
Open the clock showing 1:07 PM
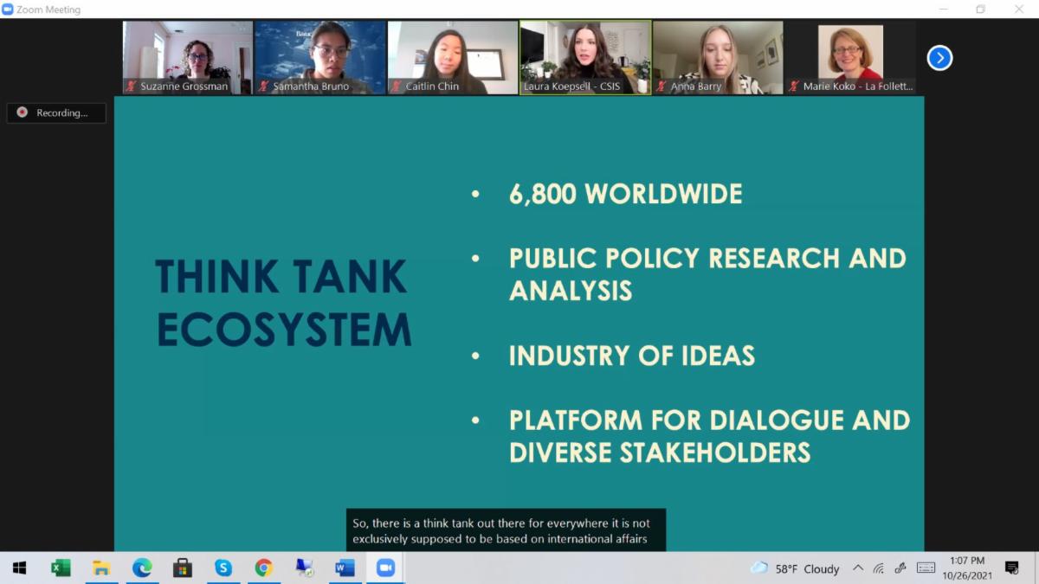[967, 568]
